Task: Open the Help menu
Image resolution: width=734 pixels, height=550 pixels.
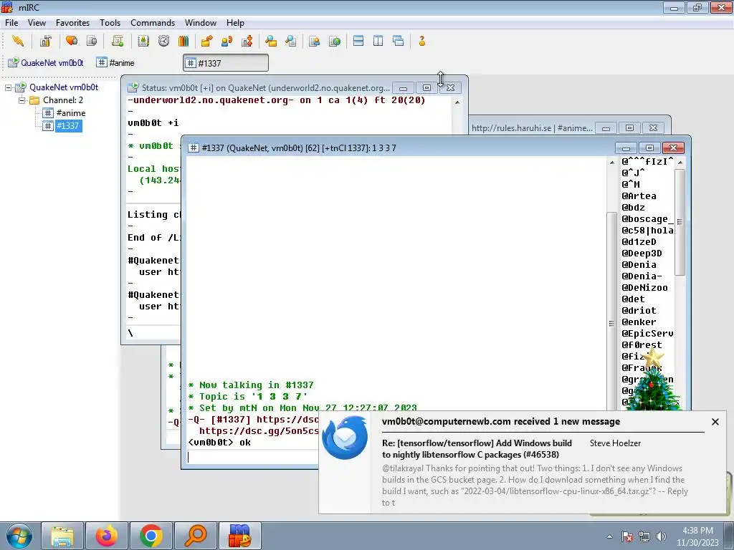Action: click(235, 22)
